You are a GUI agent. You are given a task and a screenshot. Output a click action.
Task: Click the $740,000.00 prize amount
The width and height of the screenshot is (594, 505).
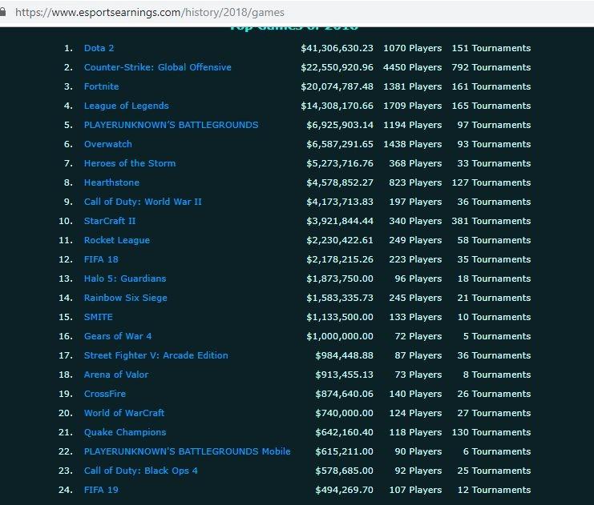click(x=345, y=413)
